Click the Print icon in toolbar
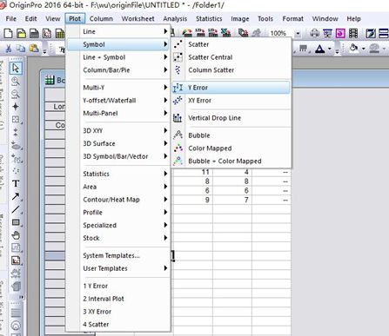Screen dimensions: 389x336 314,33
